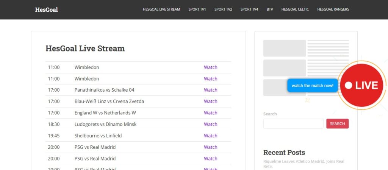Viewport: 388px width, 170px height.
Task: Focus the sidebar Search input field
Action: [293, 123]
